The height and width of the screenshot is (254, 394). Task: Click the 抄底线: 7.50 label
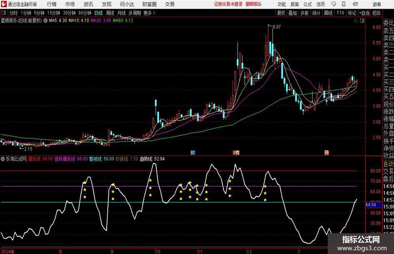[x=127, y=159]
